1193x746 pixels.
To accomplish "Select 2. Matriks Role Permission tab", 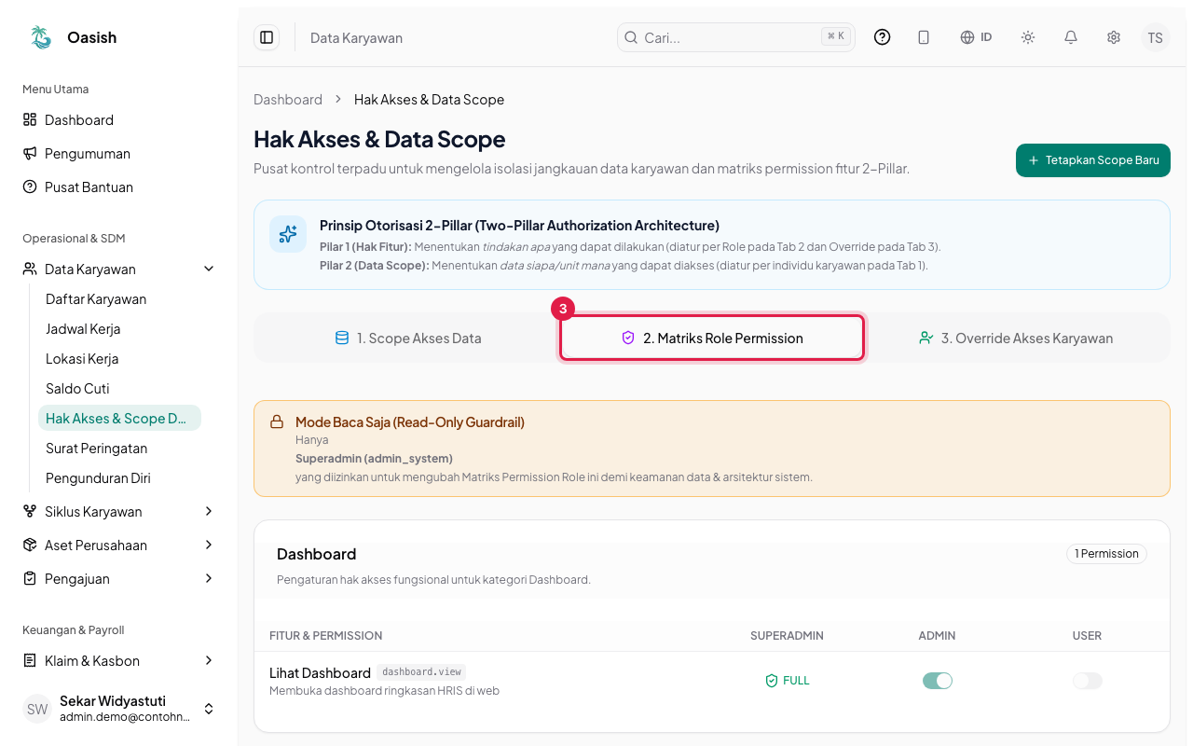I will 712,338.
